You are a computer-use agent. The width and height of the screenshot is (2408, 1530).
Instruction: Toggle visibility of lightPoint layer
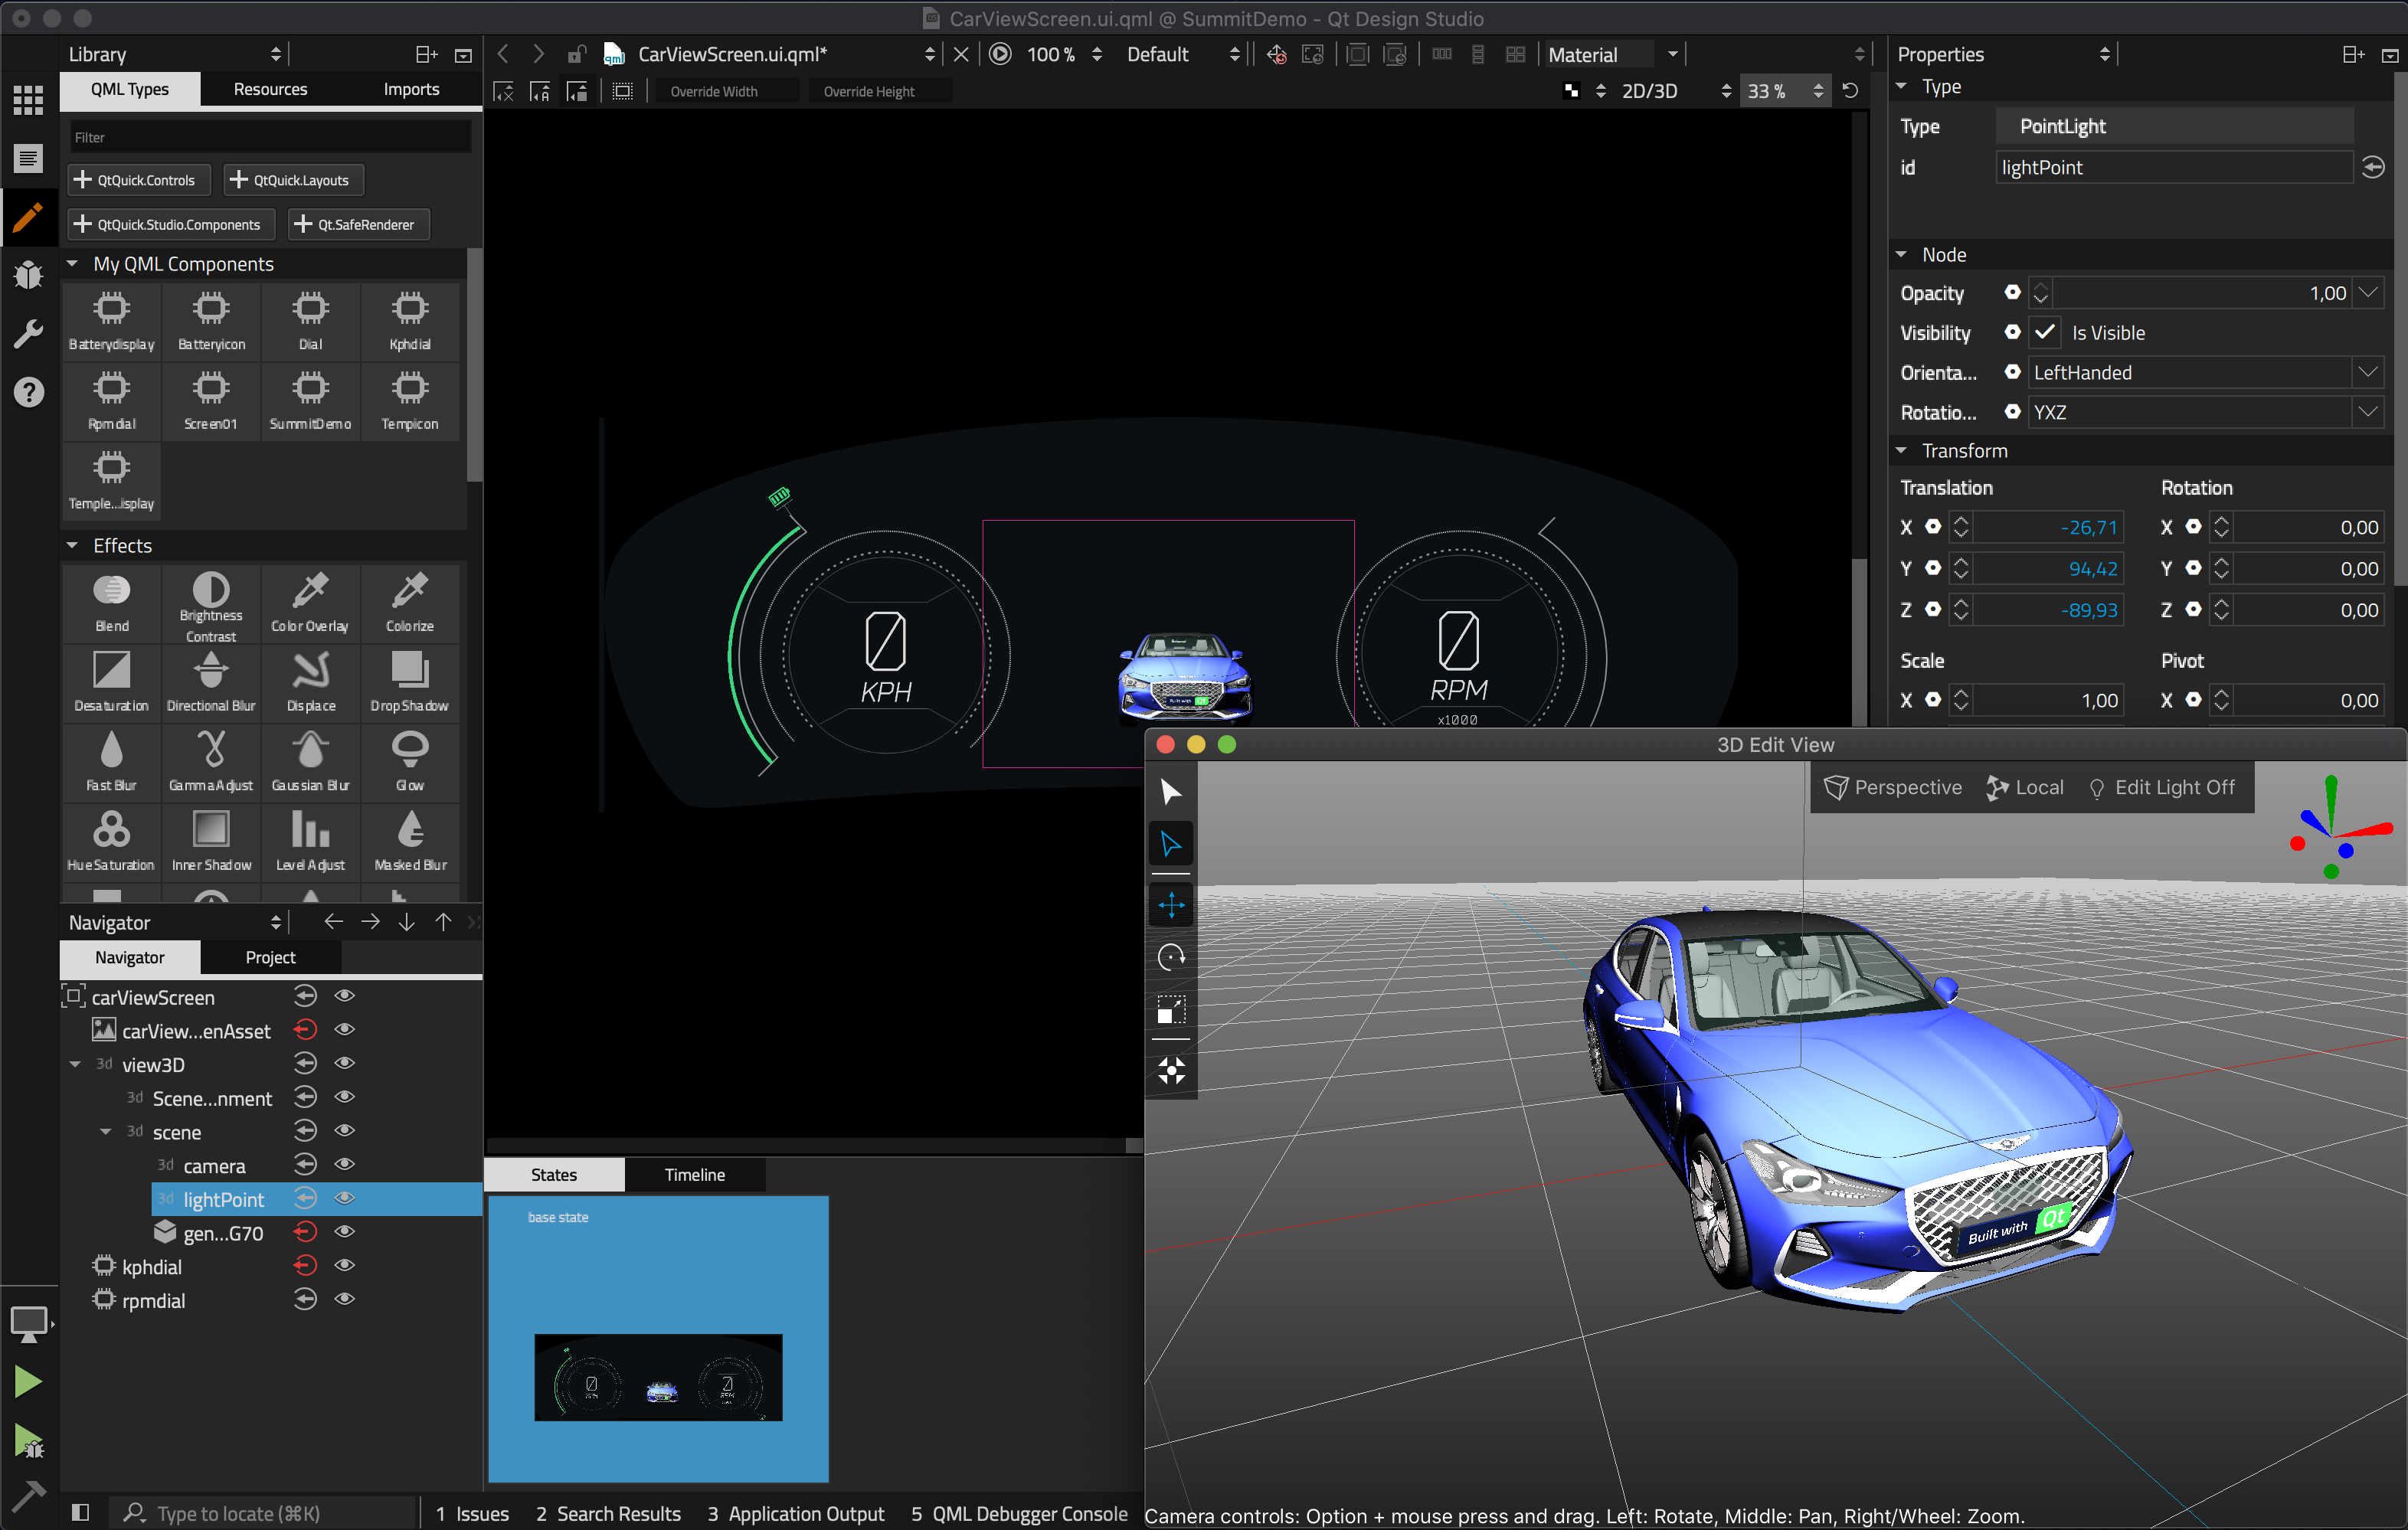click(344, 1197)
